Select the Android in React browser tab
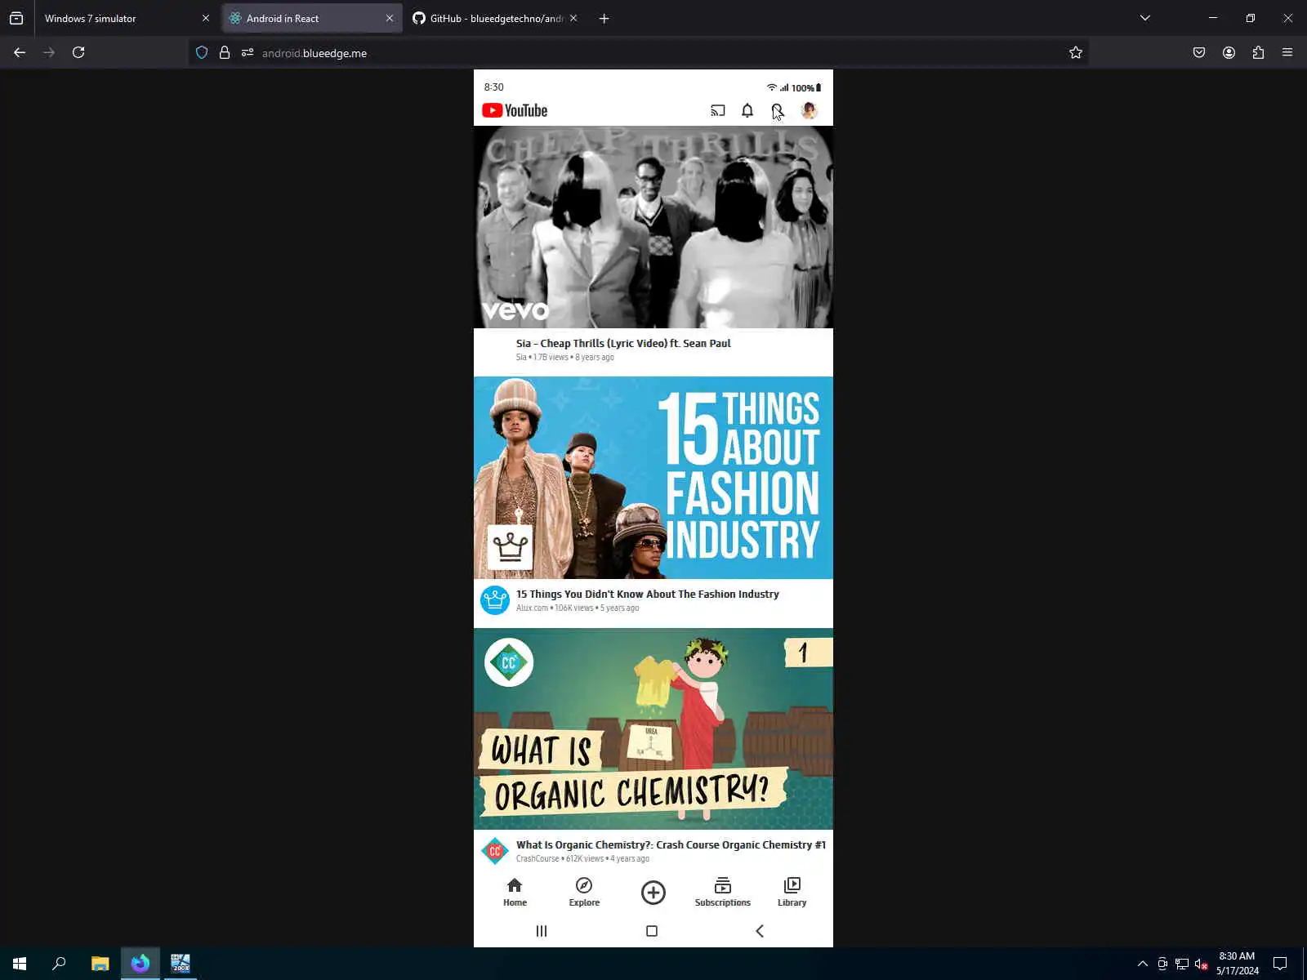This screenshot has height=980, width=1307. [x=311, y=18]
